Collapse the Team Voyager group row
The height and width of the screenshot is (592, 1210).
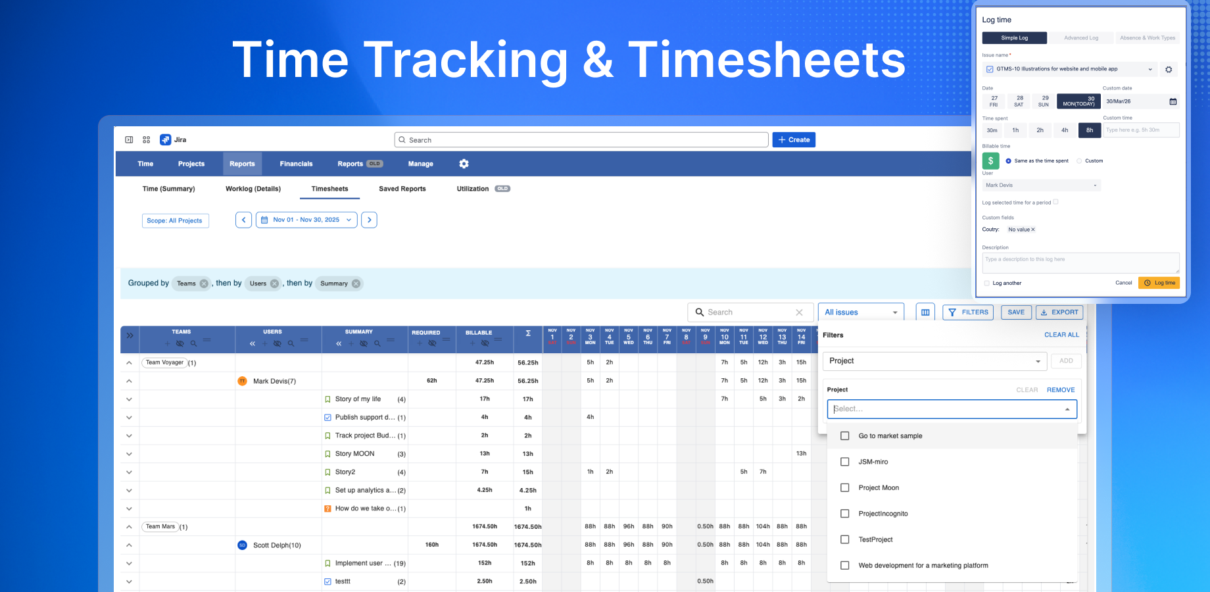129,362
